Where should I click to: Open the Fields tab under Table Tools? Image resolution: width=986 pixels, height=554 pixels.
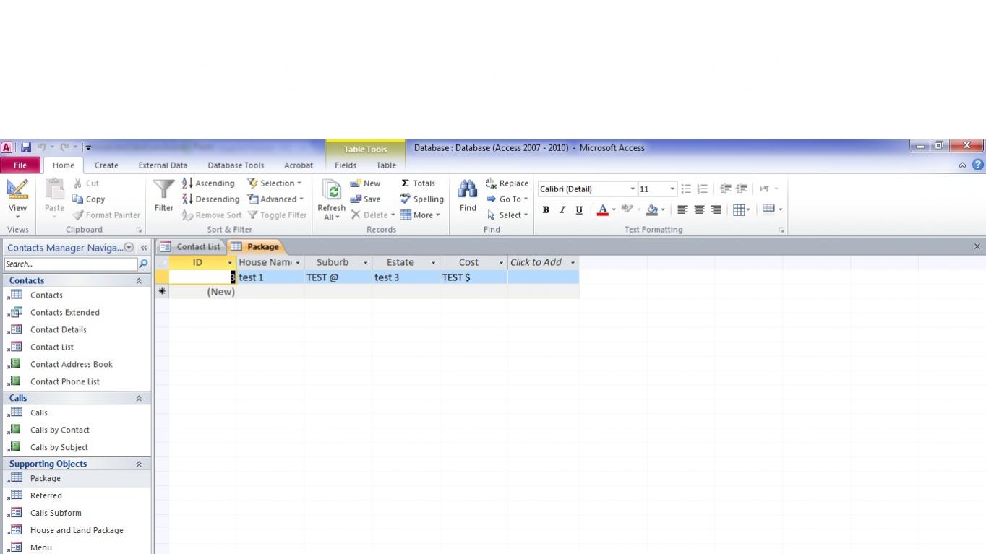[346, 165]
